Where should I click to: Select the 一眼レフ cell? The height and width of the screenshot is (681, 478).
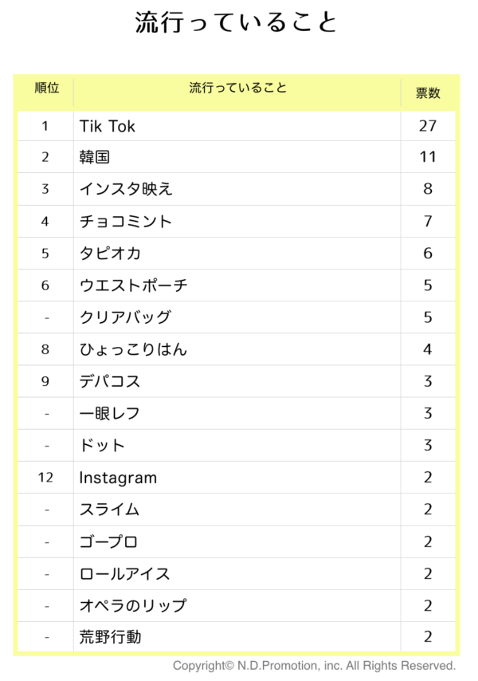(x=110, y=413)
